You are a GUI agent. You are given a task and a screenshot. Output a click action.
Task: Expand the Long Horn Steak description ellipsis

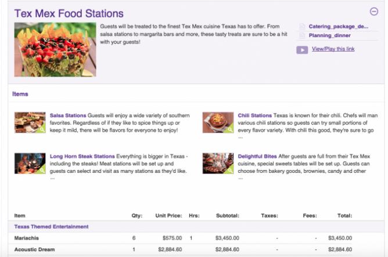tap(52, 178)
